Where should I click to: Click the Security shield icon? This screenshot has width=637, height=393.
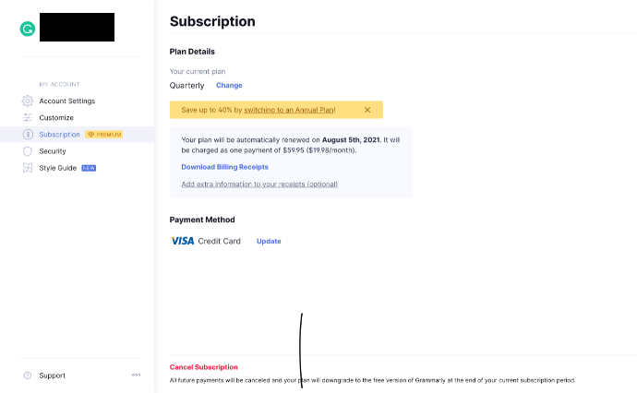click(x=27, y=151)
